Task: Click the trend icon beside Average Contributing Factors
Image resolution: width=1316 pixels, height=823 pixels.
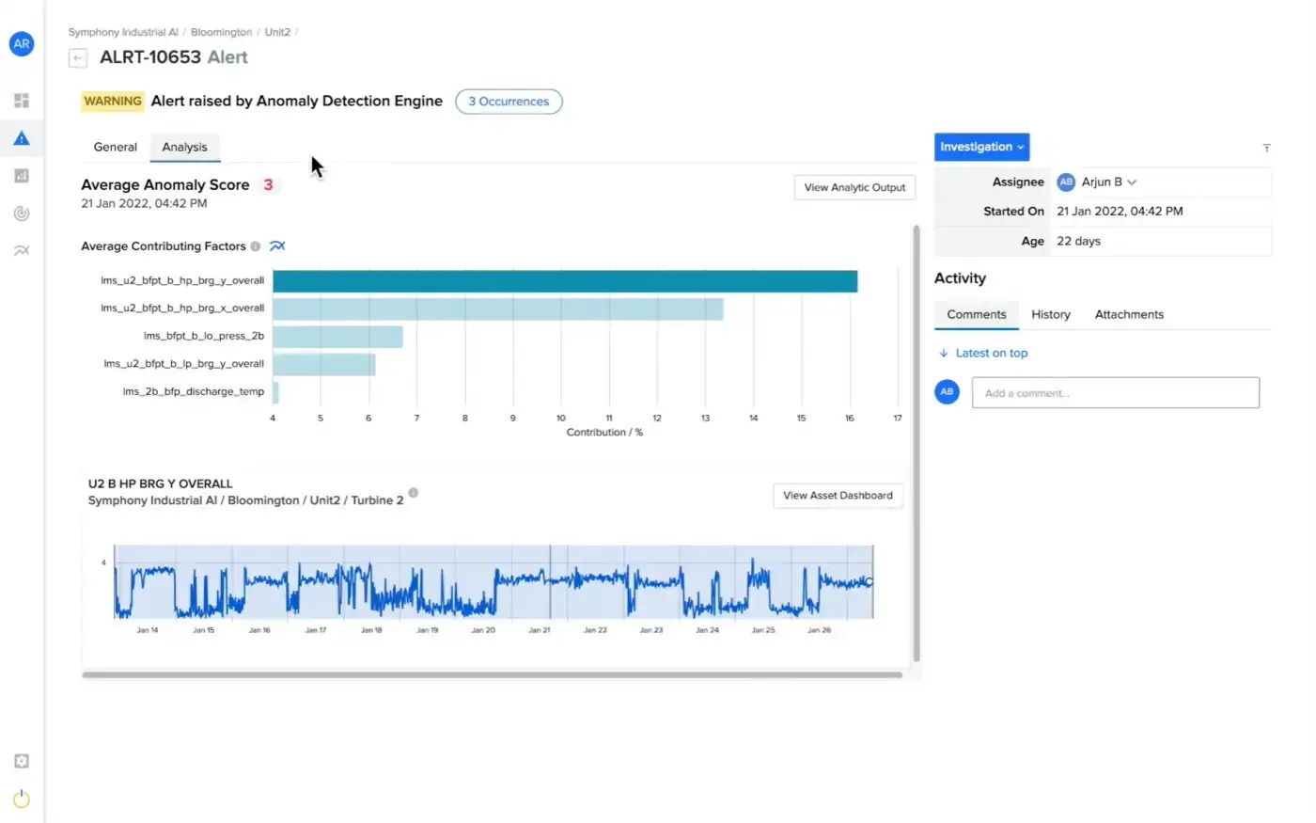Action: pos(277,246)
